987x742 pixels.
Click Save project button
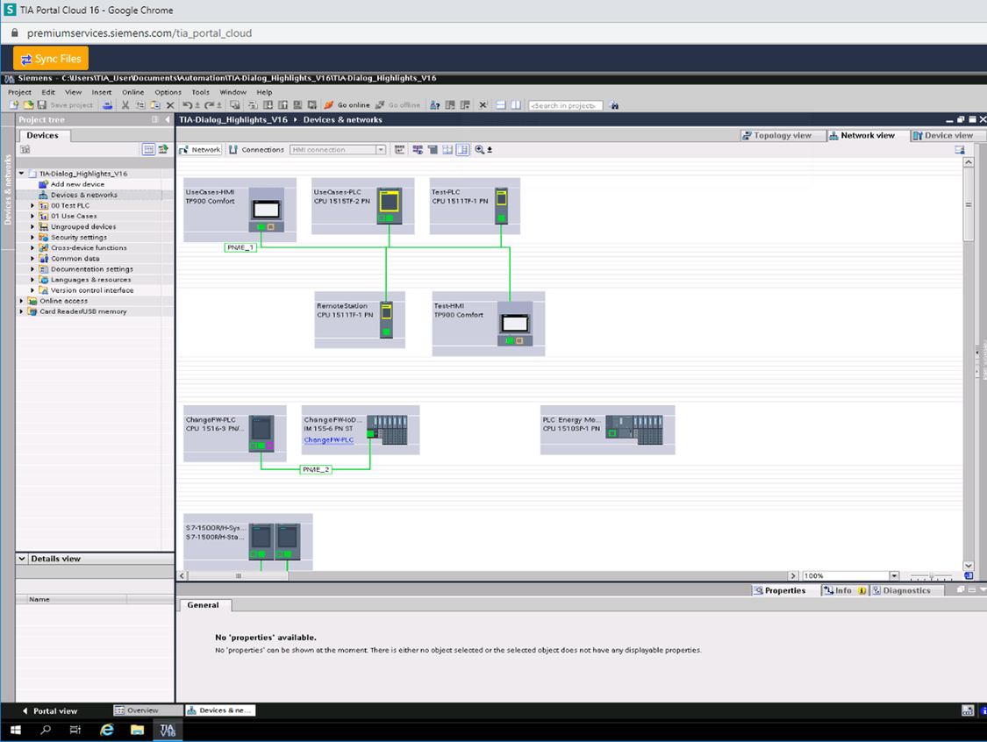click(x=66, y=105)
